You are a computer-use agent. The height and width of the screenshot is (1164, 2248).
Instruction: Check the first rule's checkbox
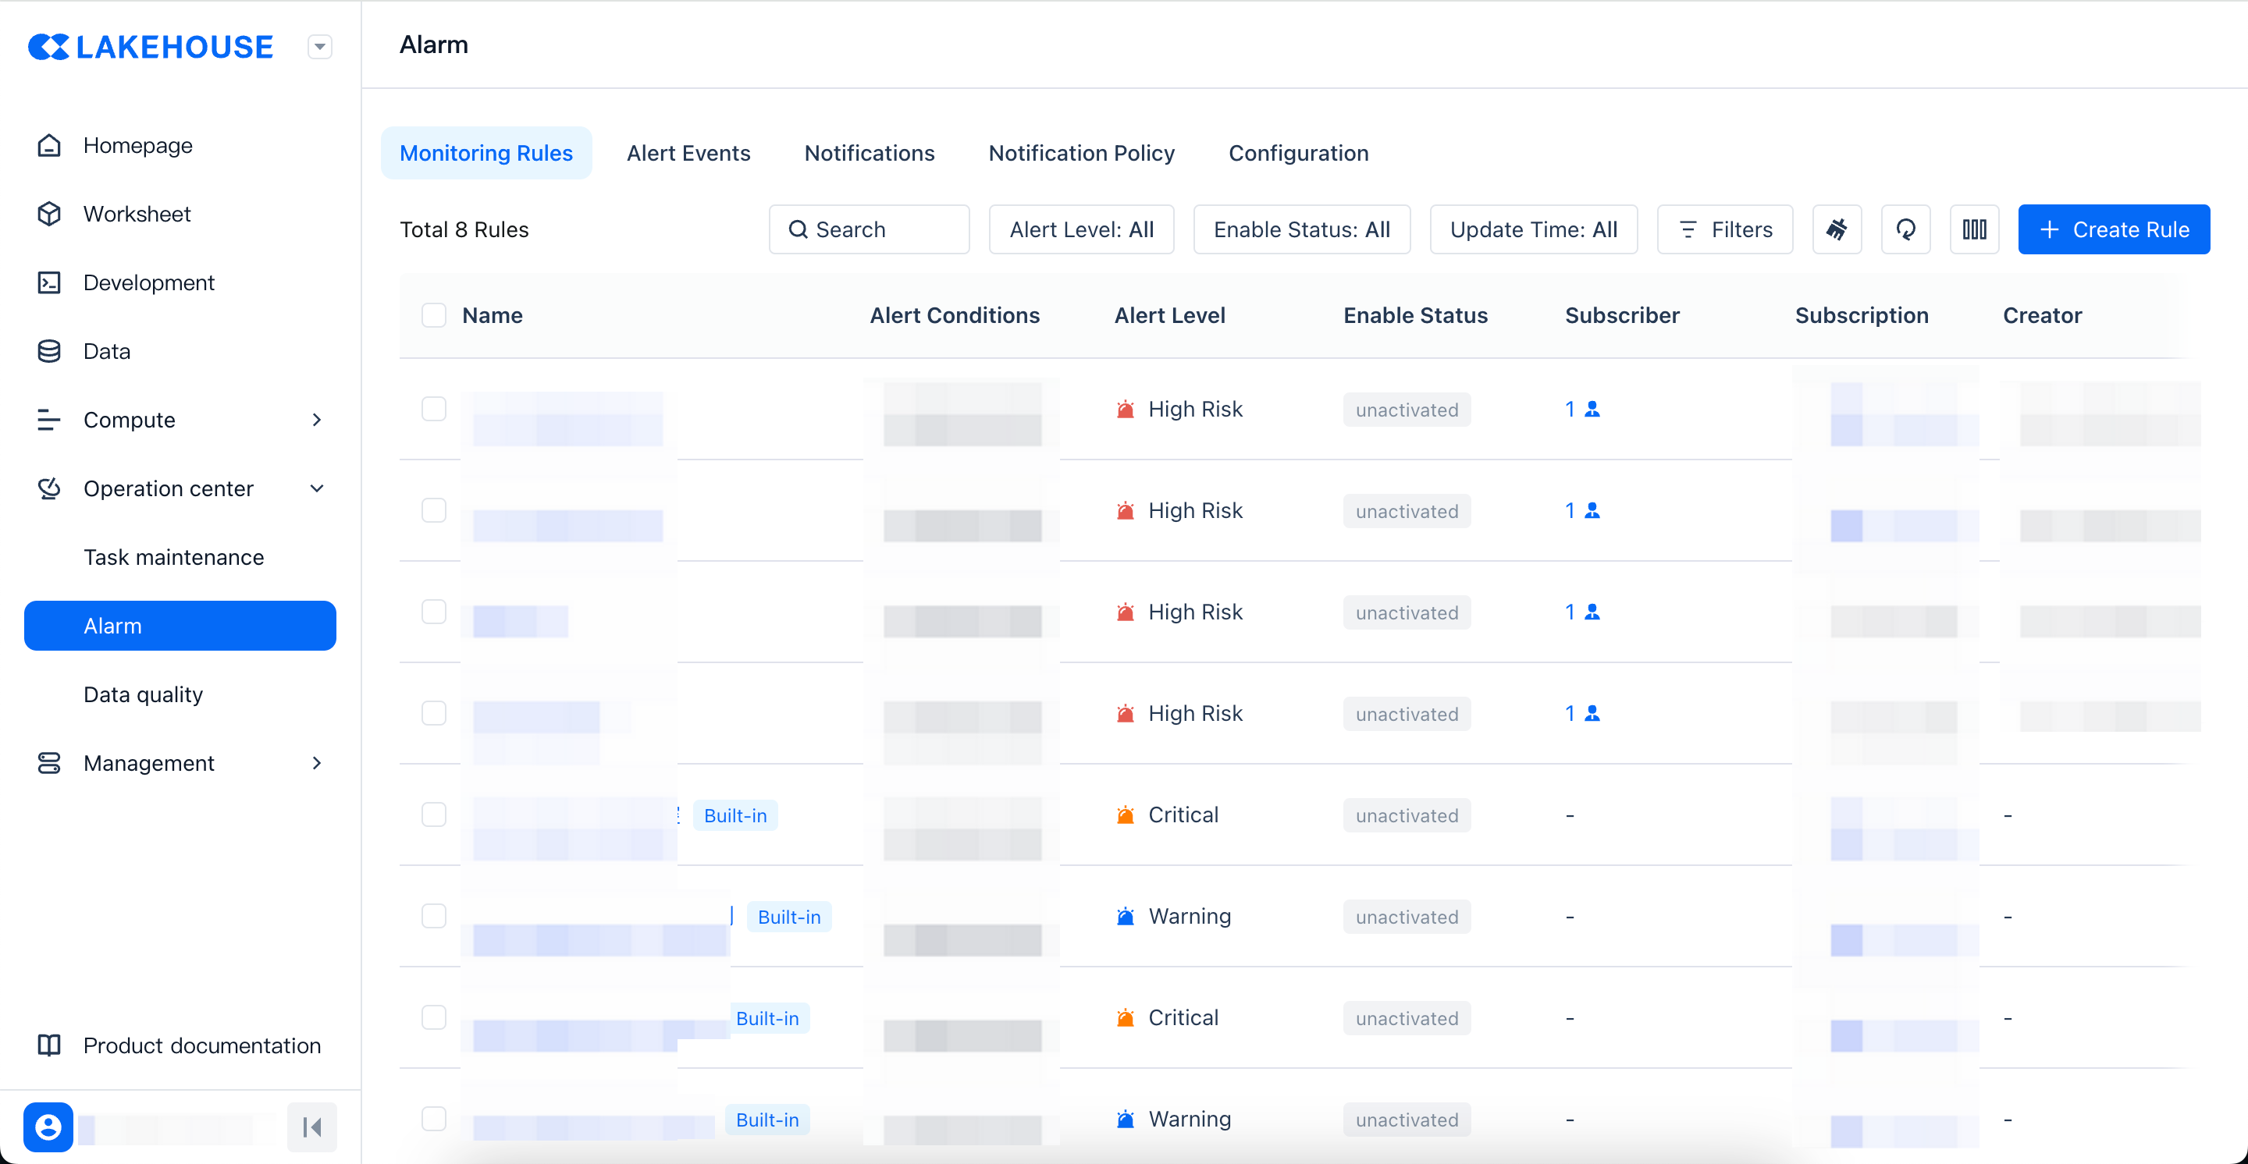[x=434, y=409]
